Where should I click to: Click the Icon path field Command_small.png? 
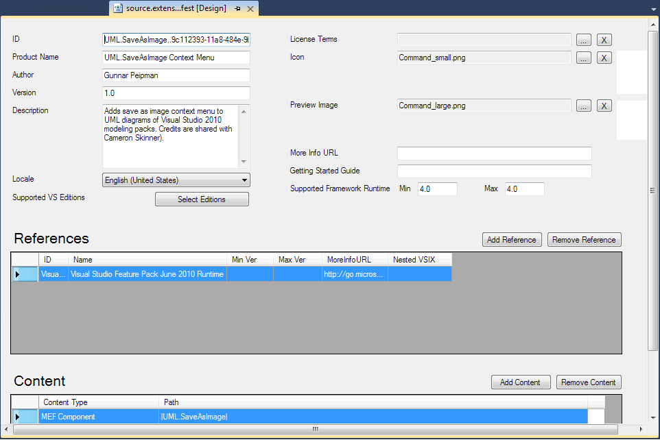(x=484, y=58)
